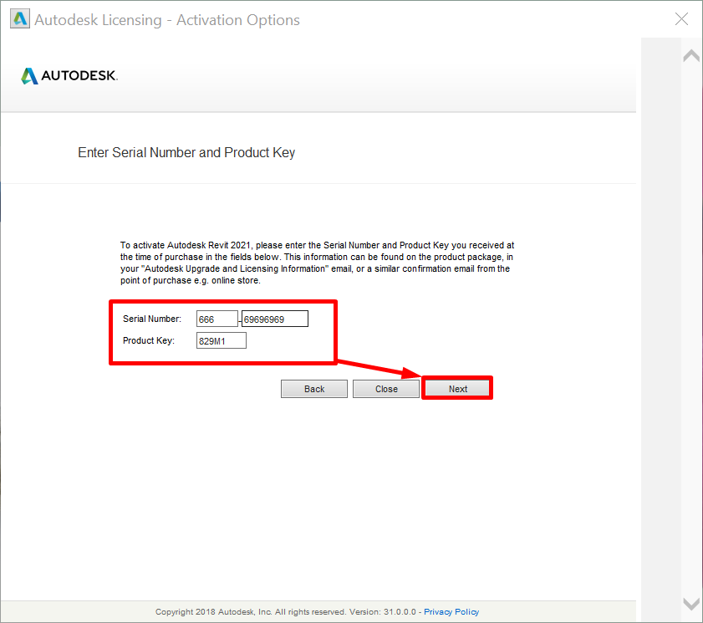The width and height of the screenshot is (703, 623).
Task: Open the Privacy Policy link
Action: pos(451,612)
